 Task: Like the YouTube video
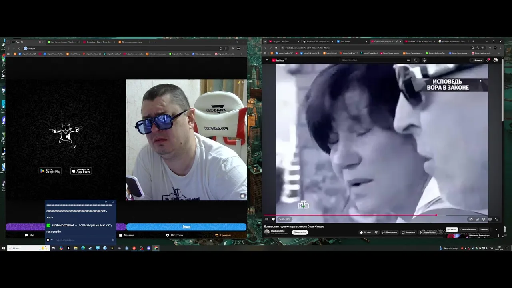[x=365, y=232]
